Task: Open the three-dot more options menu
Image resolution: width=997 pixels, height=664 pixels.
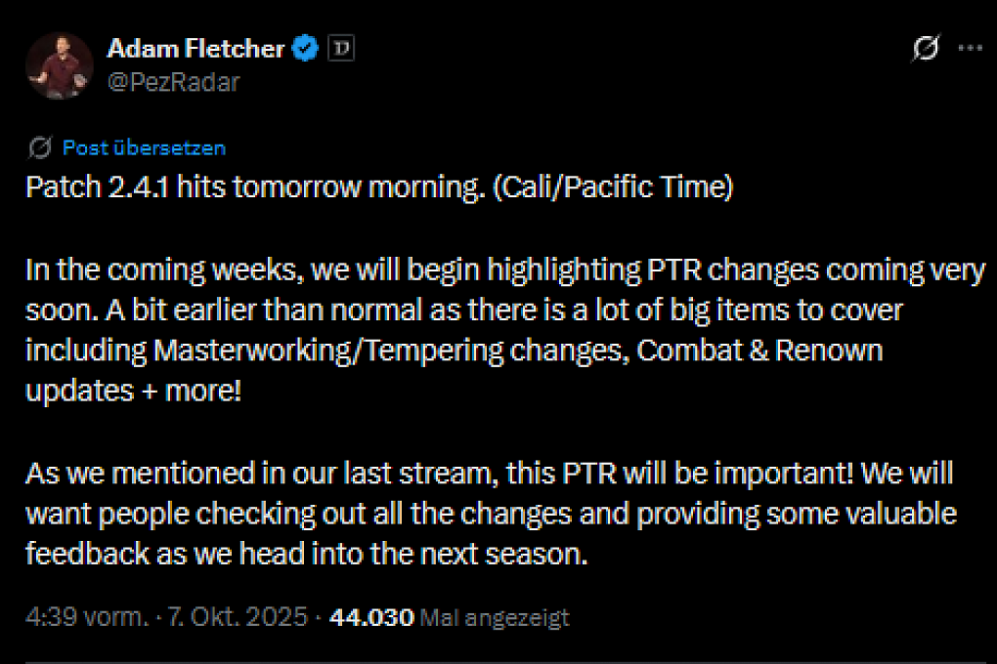Action: (x=971, y=48)
